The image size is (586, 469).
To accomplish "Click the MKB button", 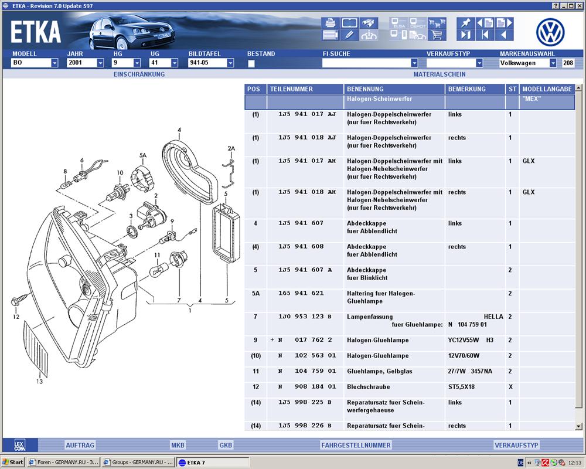I will tap(178, 445).
